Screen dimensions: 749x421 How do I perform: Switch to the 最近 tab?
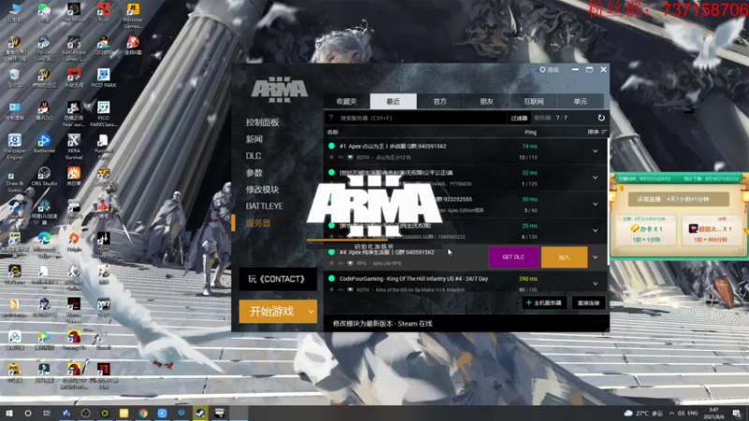click(393, 101)
